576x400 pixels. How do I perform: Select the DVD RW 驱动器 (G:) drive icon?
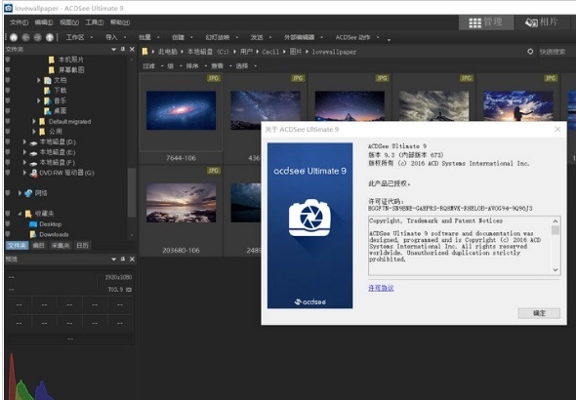coord(33,173)
